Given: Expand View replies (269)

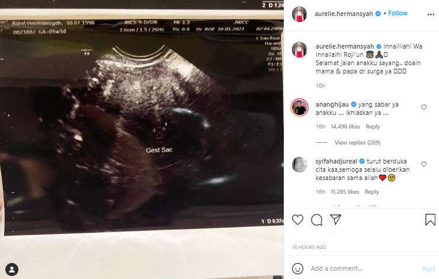Looking at the screenshot, I should tap(357, 142).
